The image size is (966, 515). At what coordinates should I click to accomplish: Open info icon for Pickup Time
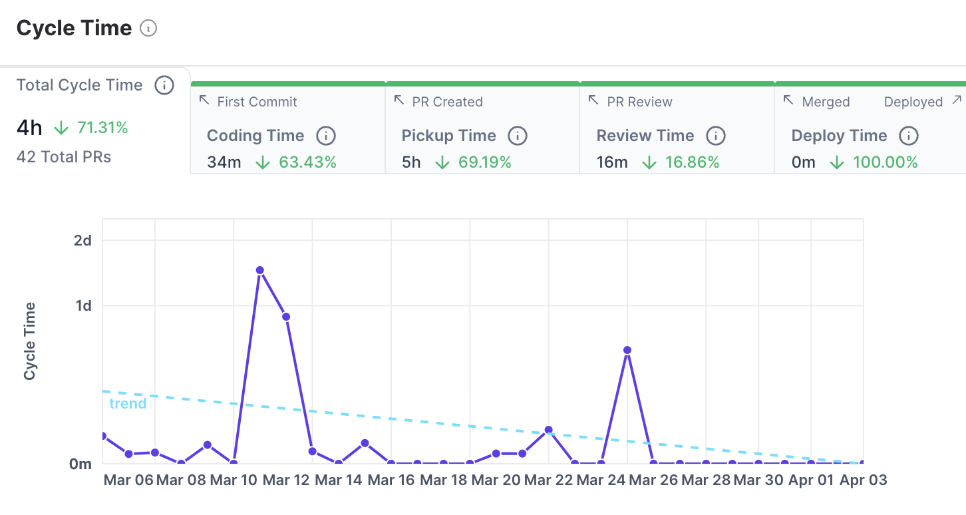pyautogui.click(x=518, y=136)
